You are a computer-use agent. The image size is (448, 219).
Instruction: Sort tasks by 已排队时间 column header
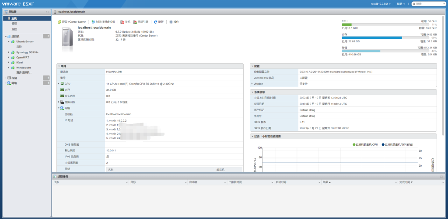tap(250, 182)
